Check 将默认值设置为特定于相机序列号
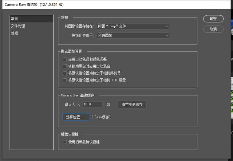The height and width of the screenshot is (161, 233). (x=65, y=73)
